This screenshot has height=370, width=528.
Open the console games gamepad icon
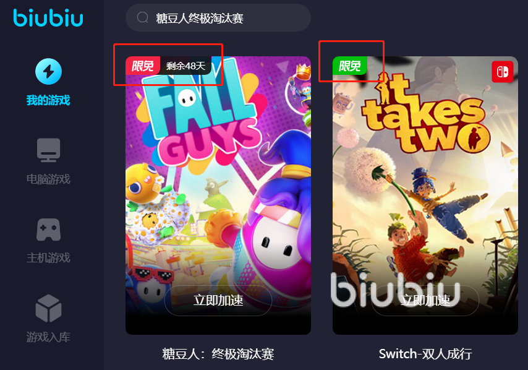[x=48, y=230]
